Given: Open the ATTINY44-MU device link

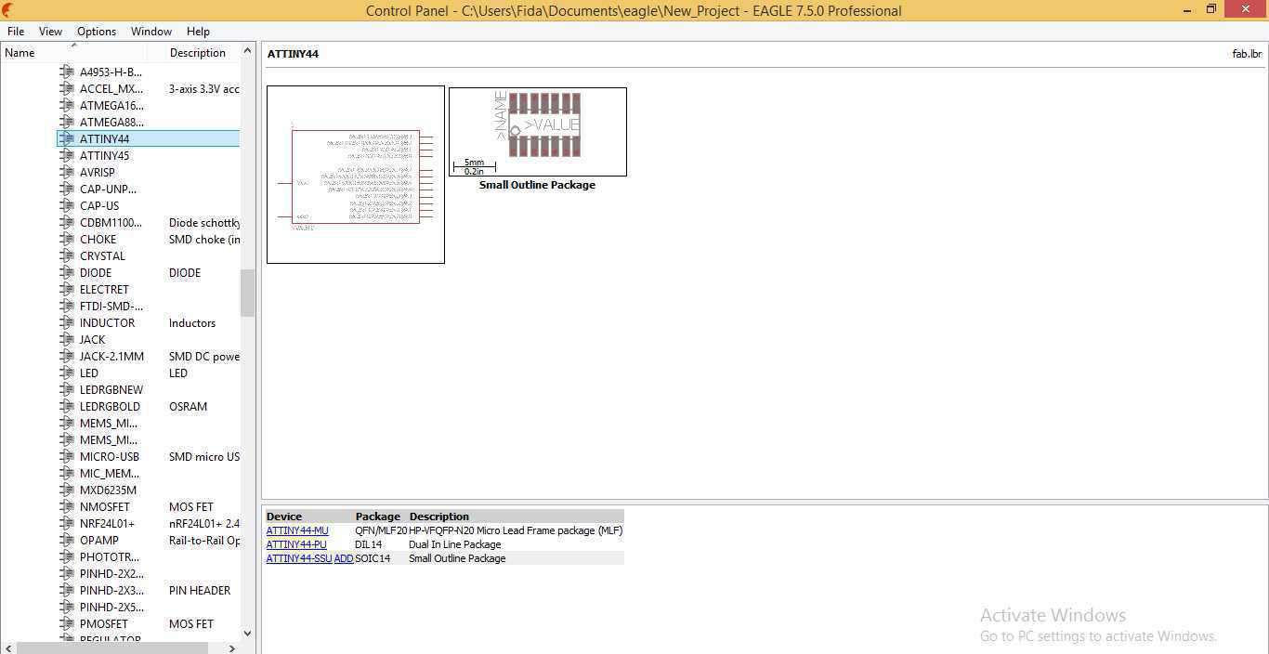Looking at the screenshot, I should click(x=297, y=530).
